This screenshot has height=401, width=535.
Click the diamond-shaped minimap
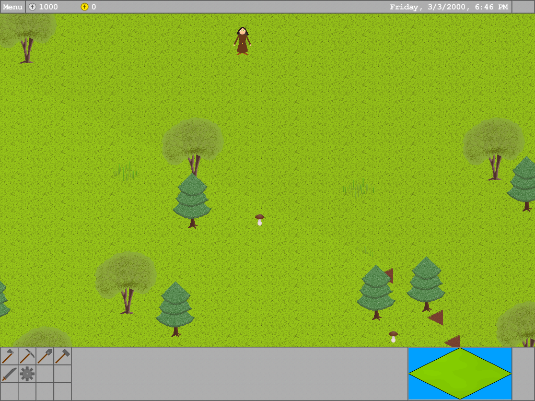coord(460,374)
